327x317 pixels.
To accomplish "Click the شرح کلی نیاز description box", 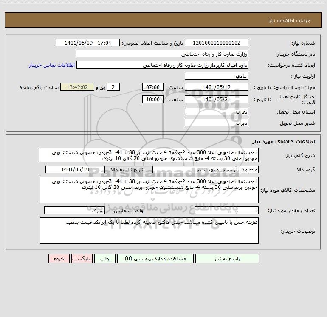I will (x=149, y=155).
